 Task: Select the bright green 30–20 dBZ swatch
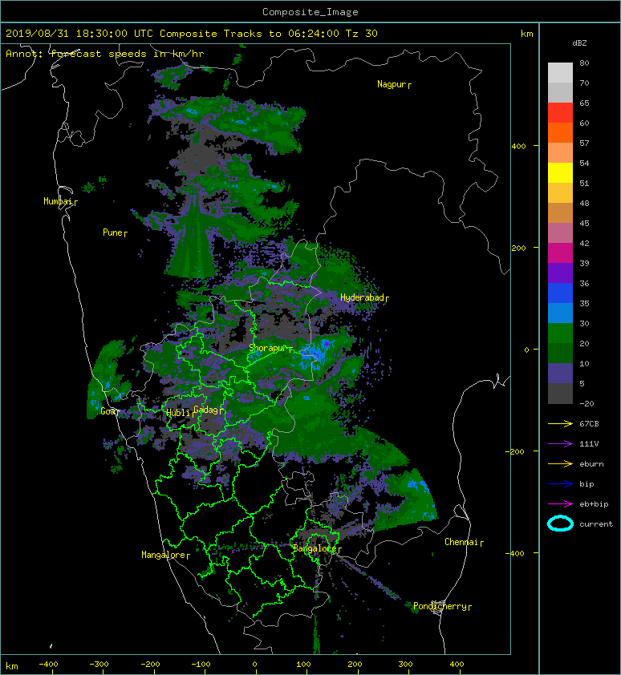coord(560,333)
